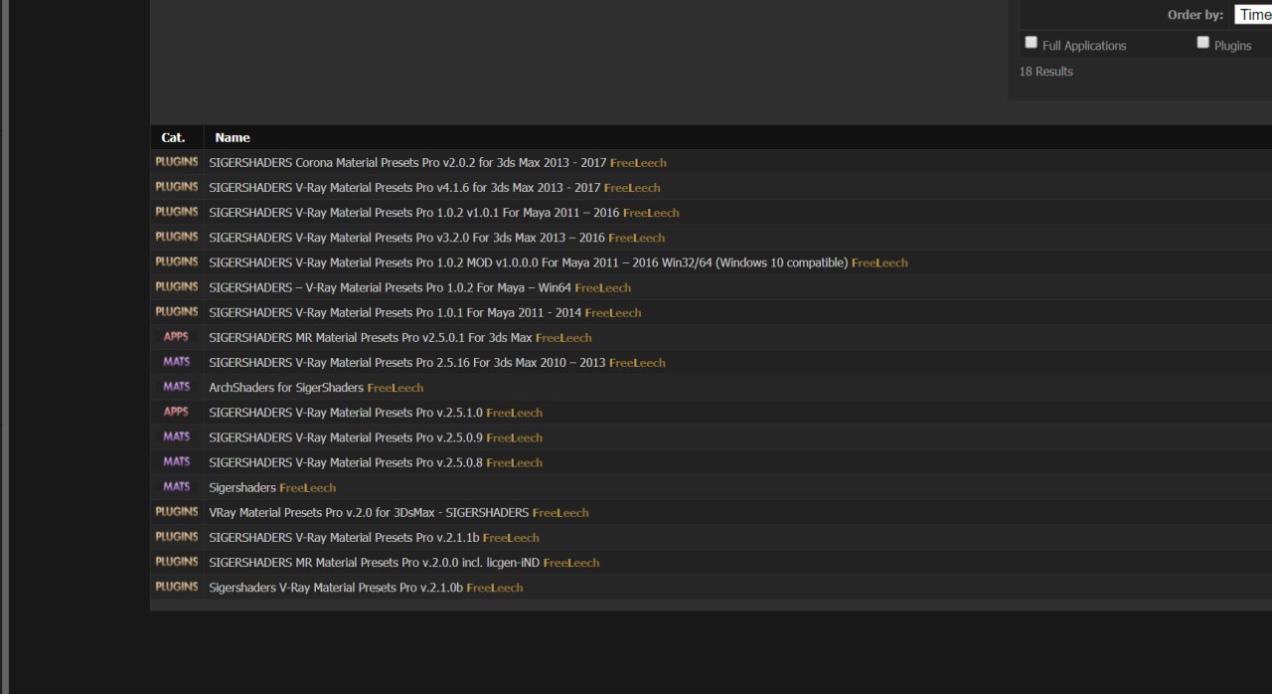Click PLUGINS icon beside V-Ray Presets Pro v4.1.6 row
Viewport: 1272px width, 694px height.
[x=177, y=186]
